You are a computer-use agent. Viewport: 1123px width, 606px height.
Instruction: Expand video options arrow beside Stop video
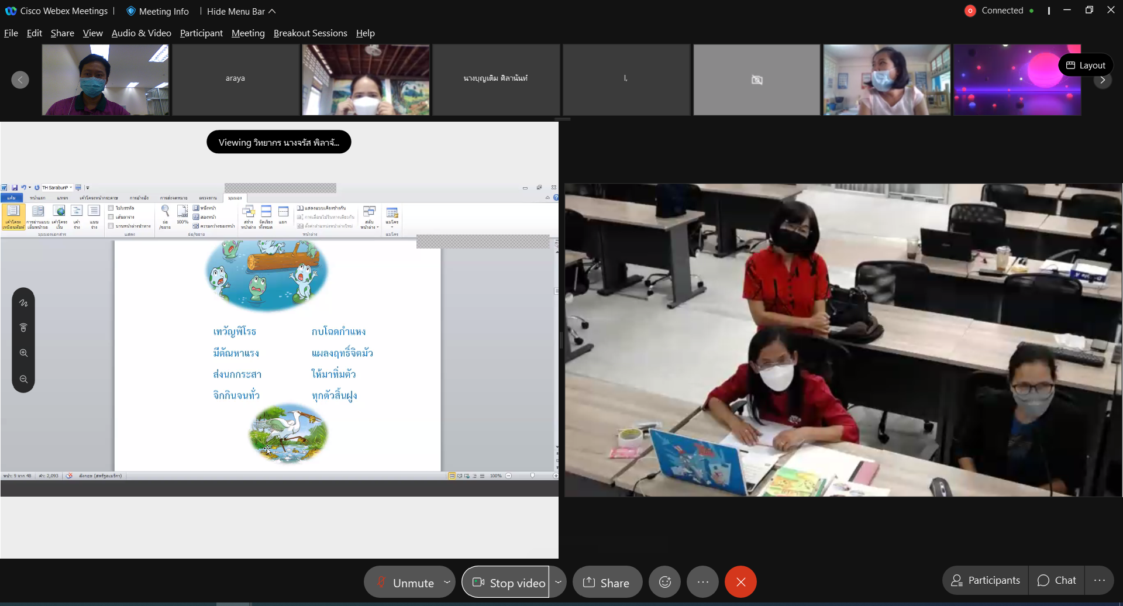pyautogui.click(x=558, y=582)
